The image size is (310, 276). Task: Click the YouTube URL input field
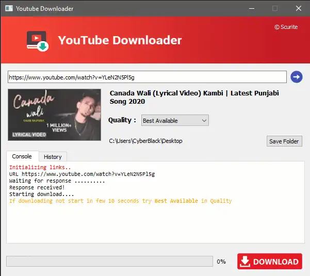[x=147, y=77]
